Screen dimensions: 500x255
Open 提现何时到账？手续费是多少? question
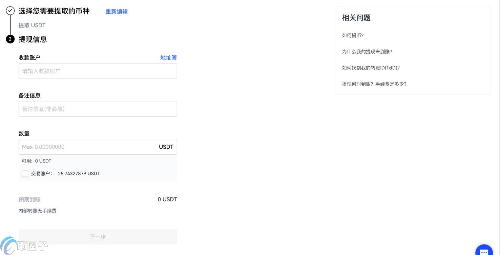point(374,84)
